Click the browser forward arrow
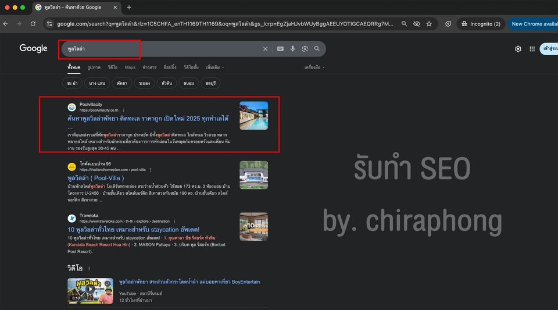This screenshot has height=310, width=558. 19,24
